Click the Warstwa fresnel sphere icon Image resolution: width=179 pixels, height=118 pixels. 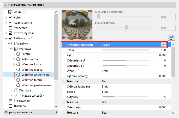click(18, 80)
